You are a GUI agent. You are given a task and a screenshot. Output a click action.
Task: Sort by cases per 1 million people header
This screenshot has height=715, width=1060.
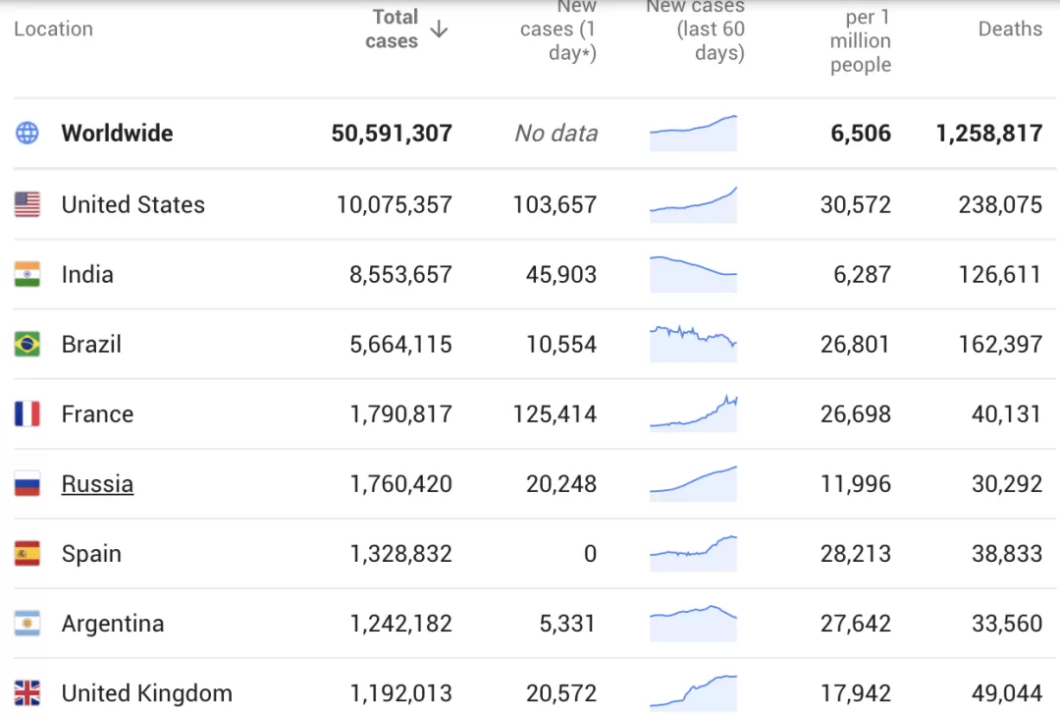[x=860, y=40]
